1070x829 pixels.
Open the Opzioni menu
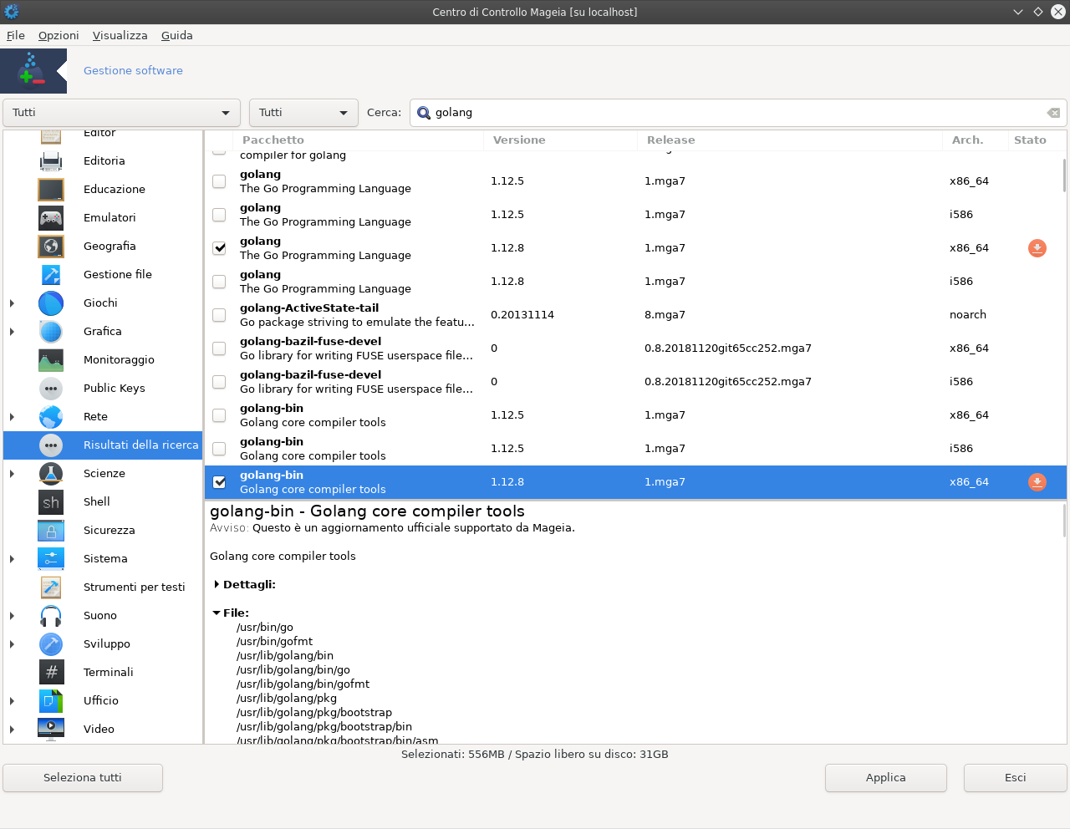point(59,35)
